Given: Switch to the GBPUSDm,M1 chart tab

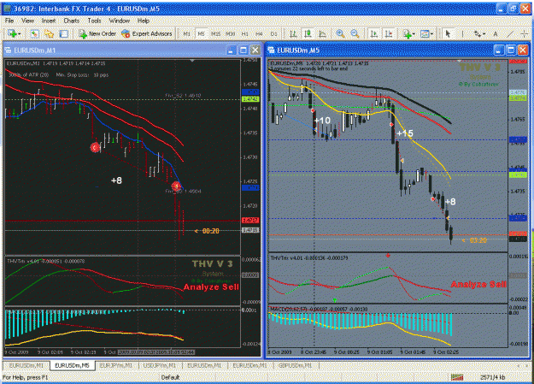Looking at the screenshot, I should pos(295,365).
